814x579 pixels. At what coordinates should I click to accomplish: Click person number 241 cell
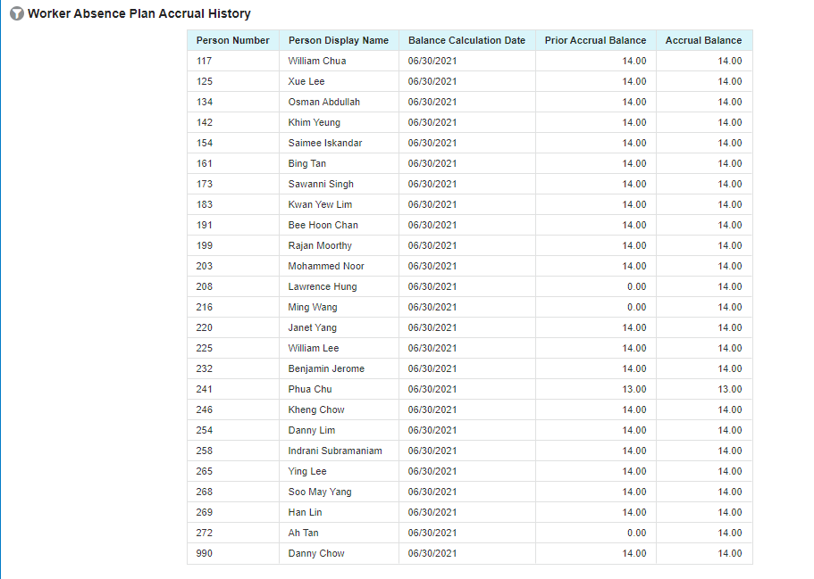point(205,389)
